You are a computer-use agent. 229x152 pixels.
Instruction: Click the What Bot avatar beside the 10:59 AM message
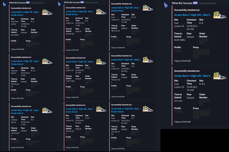(x=166, y=5)
